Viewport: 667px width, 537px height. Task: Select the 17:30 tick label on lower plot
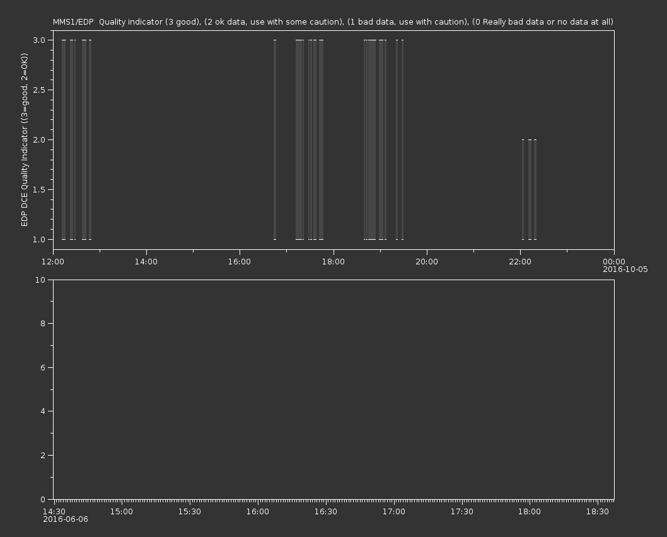click(x=462, y=512)
